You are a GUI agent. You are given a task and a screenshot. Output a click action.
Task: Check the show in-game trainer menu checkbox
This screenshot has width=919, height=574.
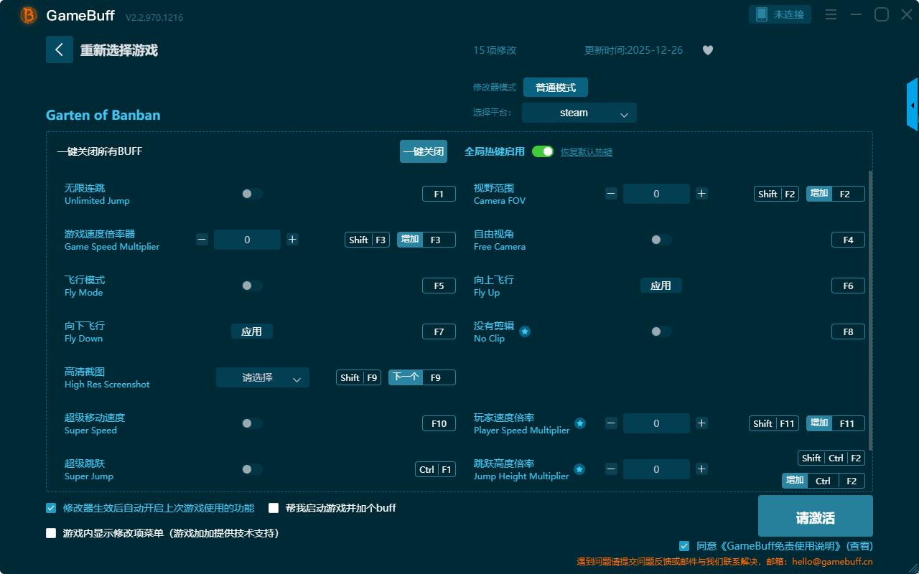[x=51, y=533]
